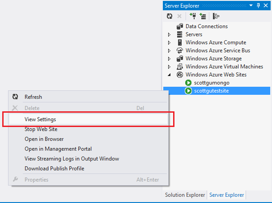Expand the Windows Azure Virtual Machines node
272x203 pixels.
pos(169,67)
